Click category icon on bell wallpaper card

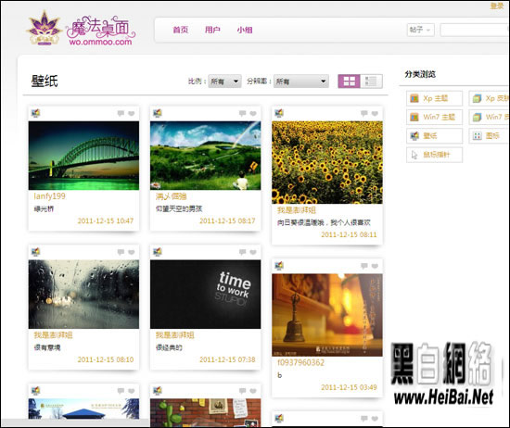[279, 266]
